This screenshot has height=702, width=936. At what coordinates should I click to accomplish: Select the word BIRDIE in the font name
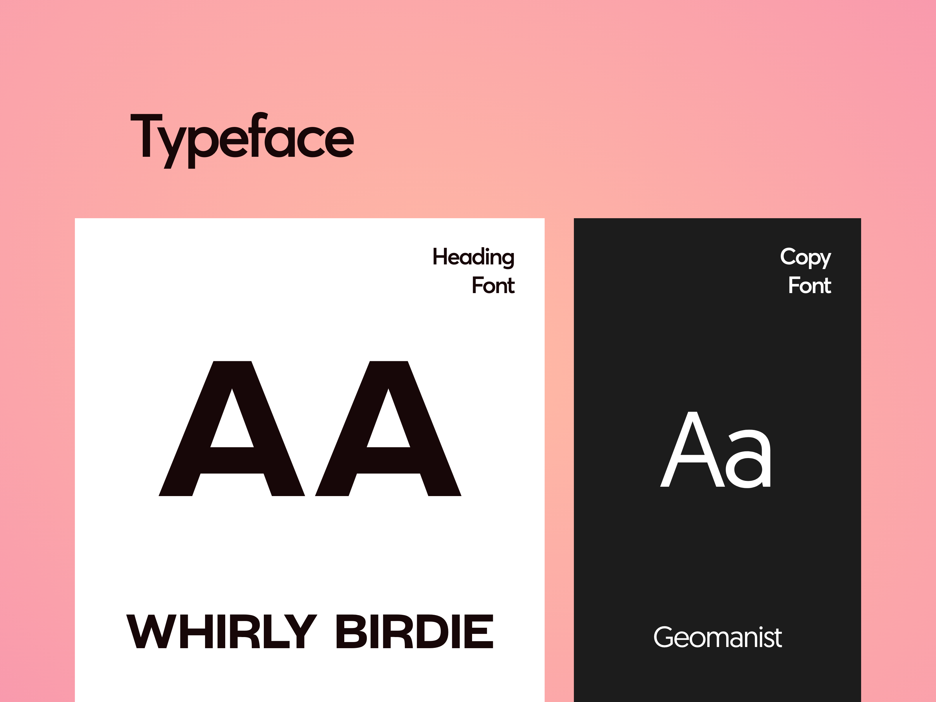point(414,632)
